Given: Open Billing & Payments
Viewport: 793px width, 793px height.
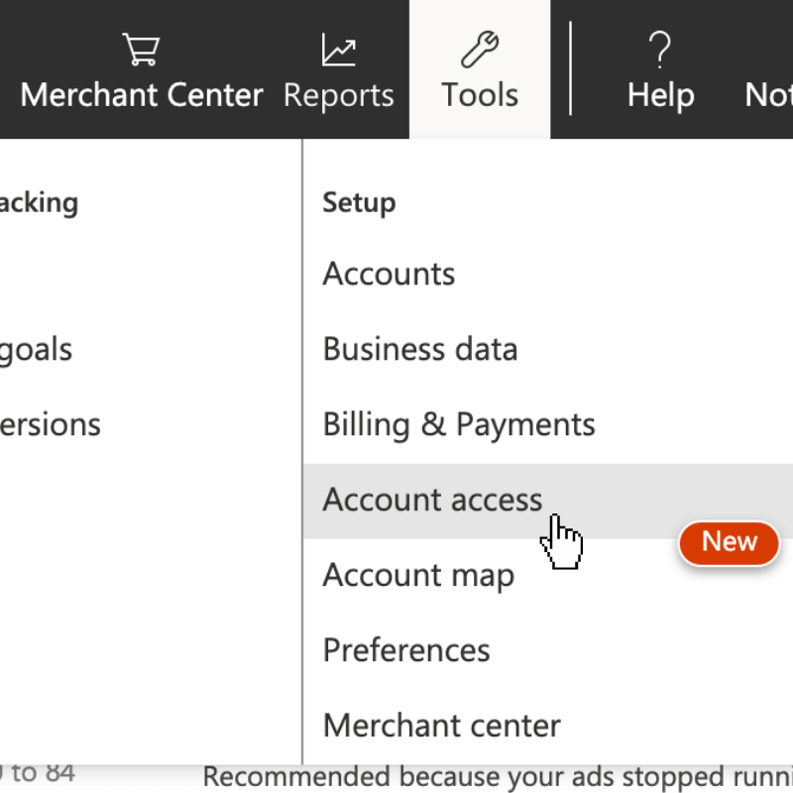Looking at the screenshot, I should click(459, 424).
